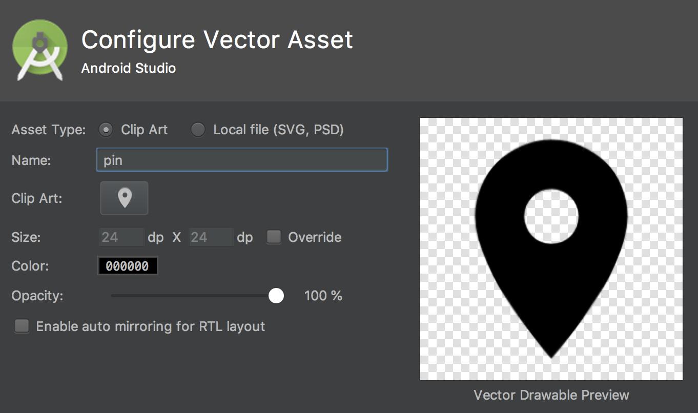The image size is (698, 413).
Task: Click the Vector Drawable Preview caption
Action: tap(551, 395)
